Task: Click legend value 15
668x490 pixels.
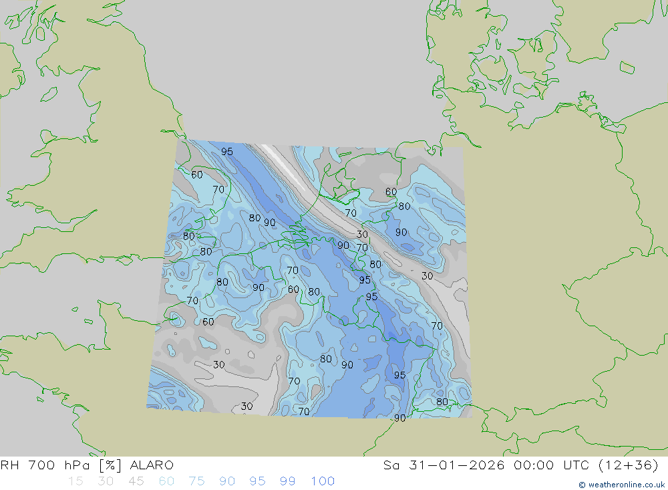Action: coord(75,481)
